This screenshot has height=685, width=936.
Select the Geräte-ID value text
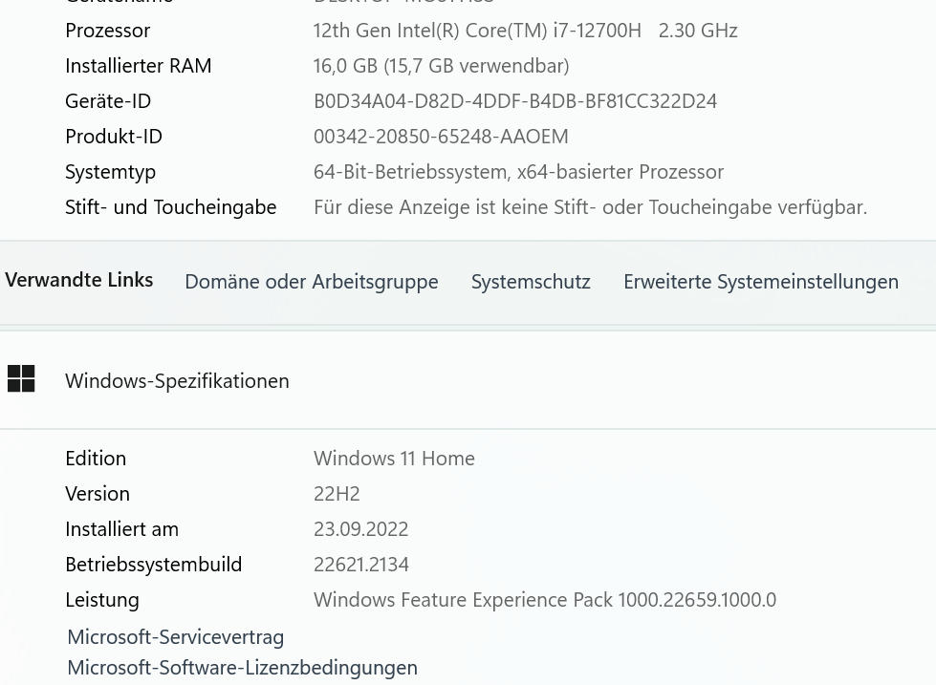coord(515,101)
